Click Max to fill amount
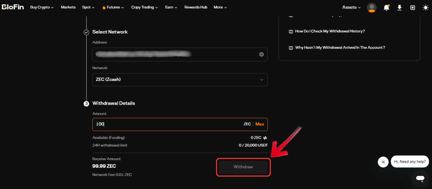Screen dimensions: 432x189 tap(260, 124)
